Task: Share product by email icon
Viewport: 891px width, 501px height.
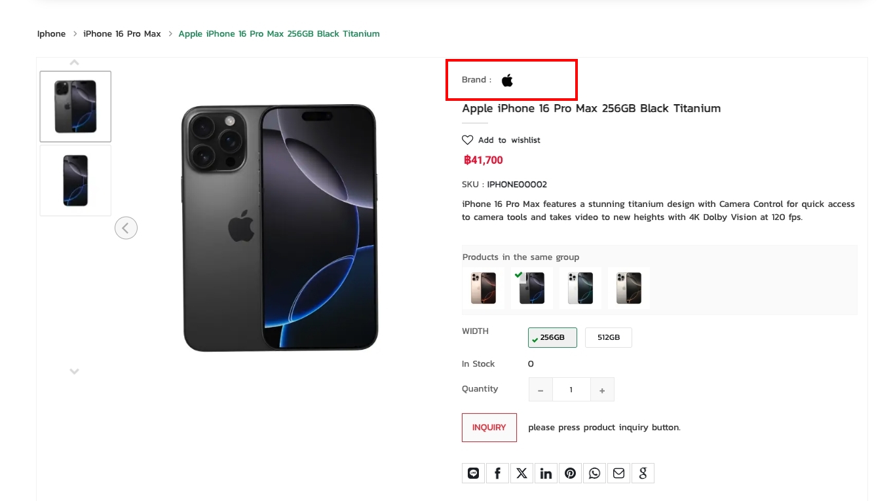Action: [x=618, y=473]
